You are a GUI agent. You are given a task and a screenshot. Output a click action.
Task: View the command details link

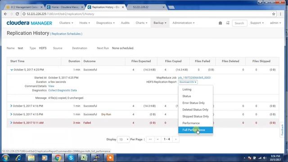click(51, 86)
